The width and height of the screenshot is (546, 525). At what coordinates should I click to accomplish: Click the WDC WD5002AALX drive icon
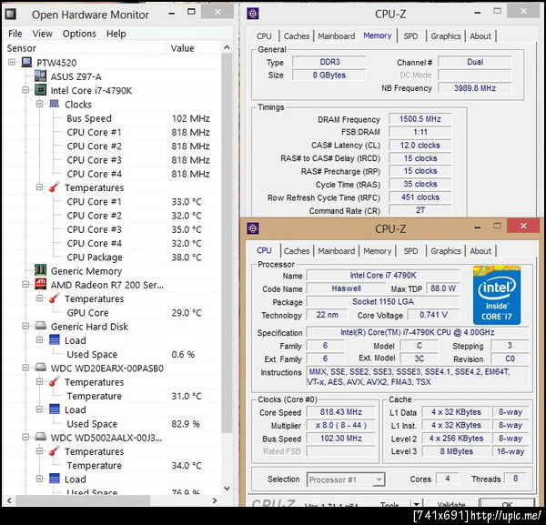(x=40, y=437)
